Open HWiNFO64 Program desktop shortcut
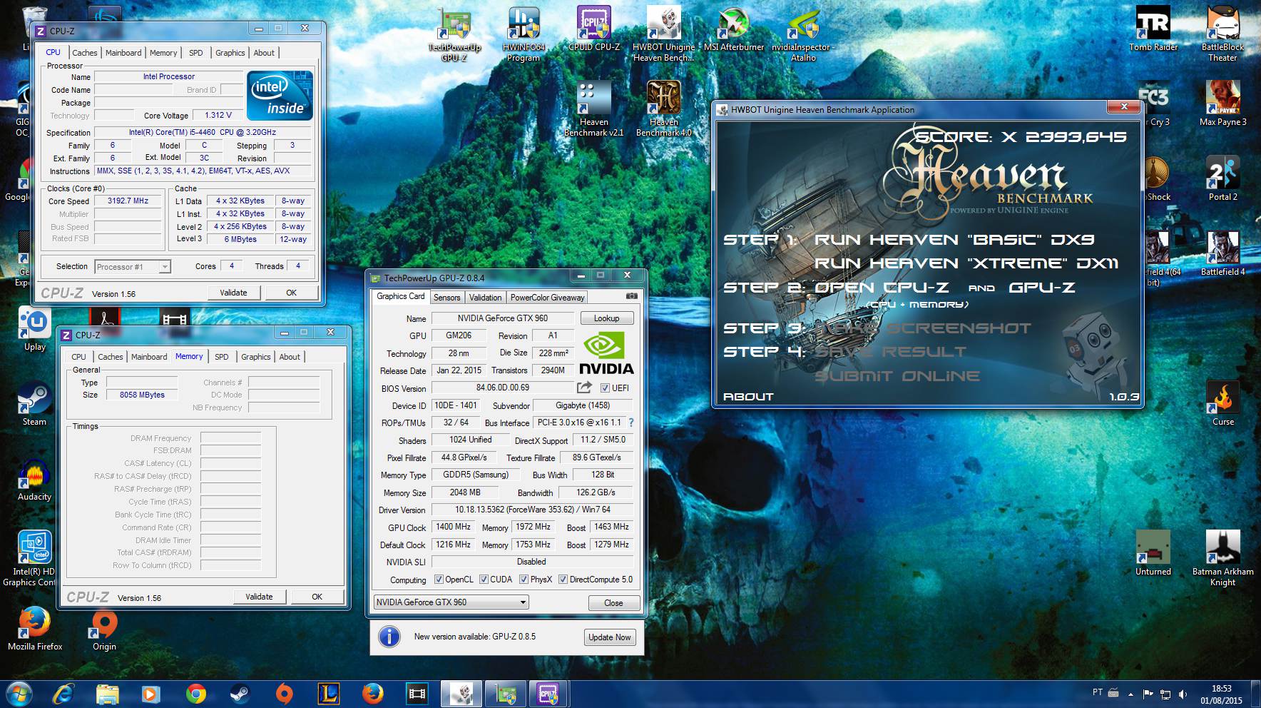 tap(524, 34)
